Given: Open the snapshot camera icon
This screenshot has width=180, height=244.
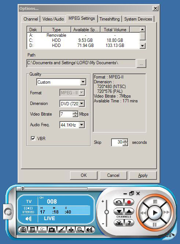Looking at the screenshot, I should click(52, 230).
